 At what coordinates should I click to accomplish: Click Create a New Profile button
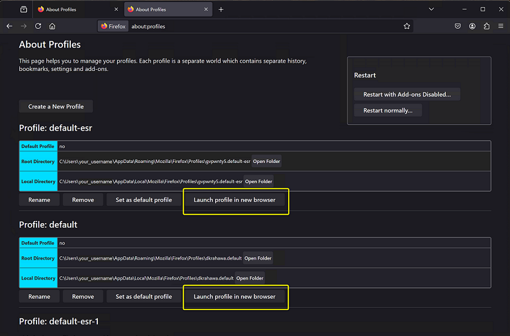tap(56, 106)
